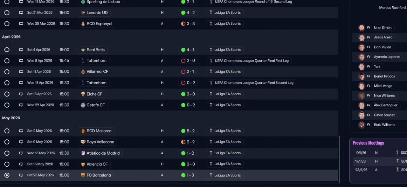Collapse the April 2026 month section
407x187 pixels.
pyautogui.click(x=11, y=37)
